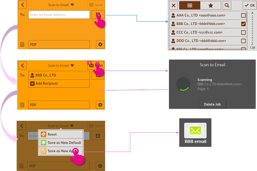Screen dimensions: 257x171
Task: Close the address book with X icon
Action: [x=174, y=5]
